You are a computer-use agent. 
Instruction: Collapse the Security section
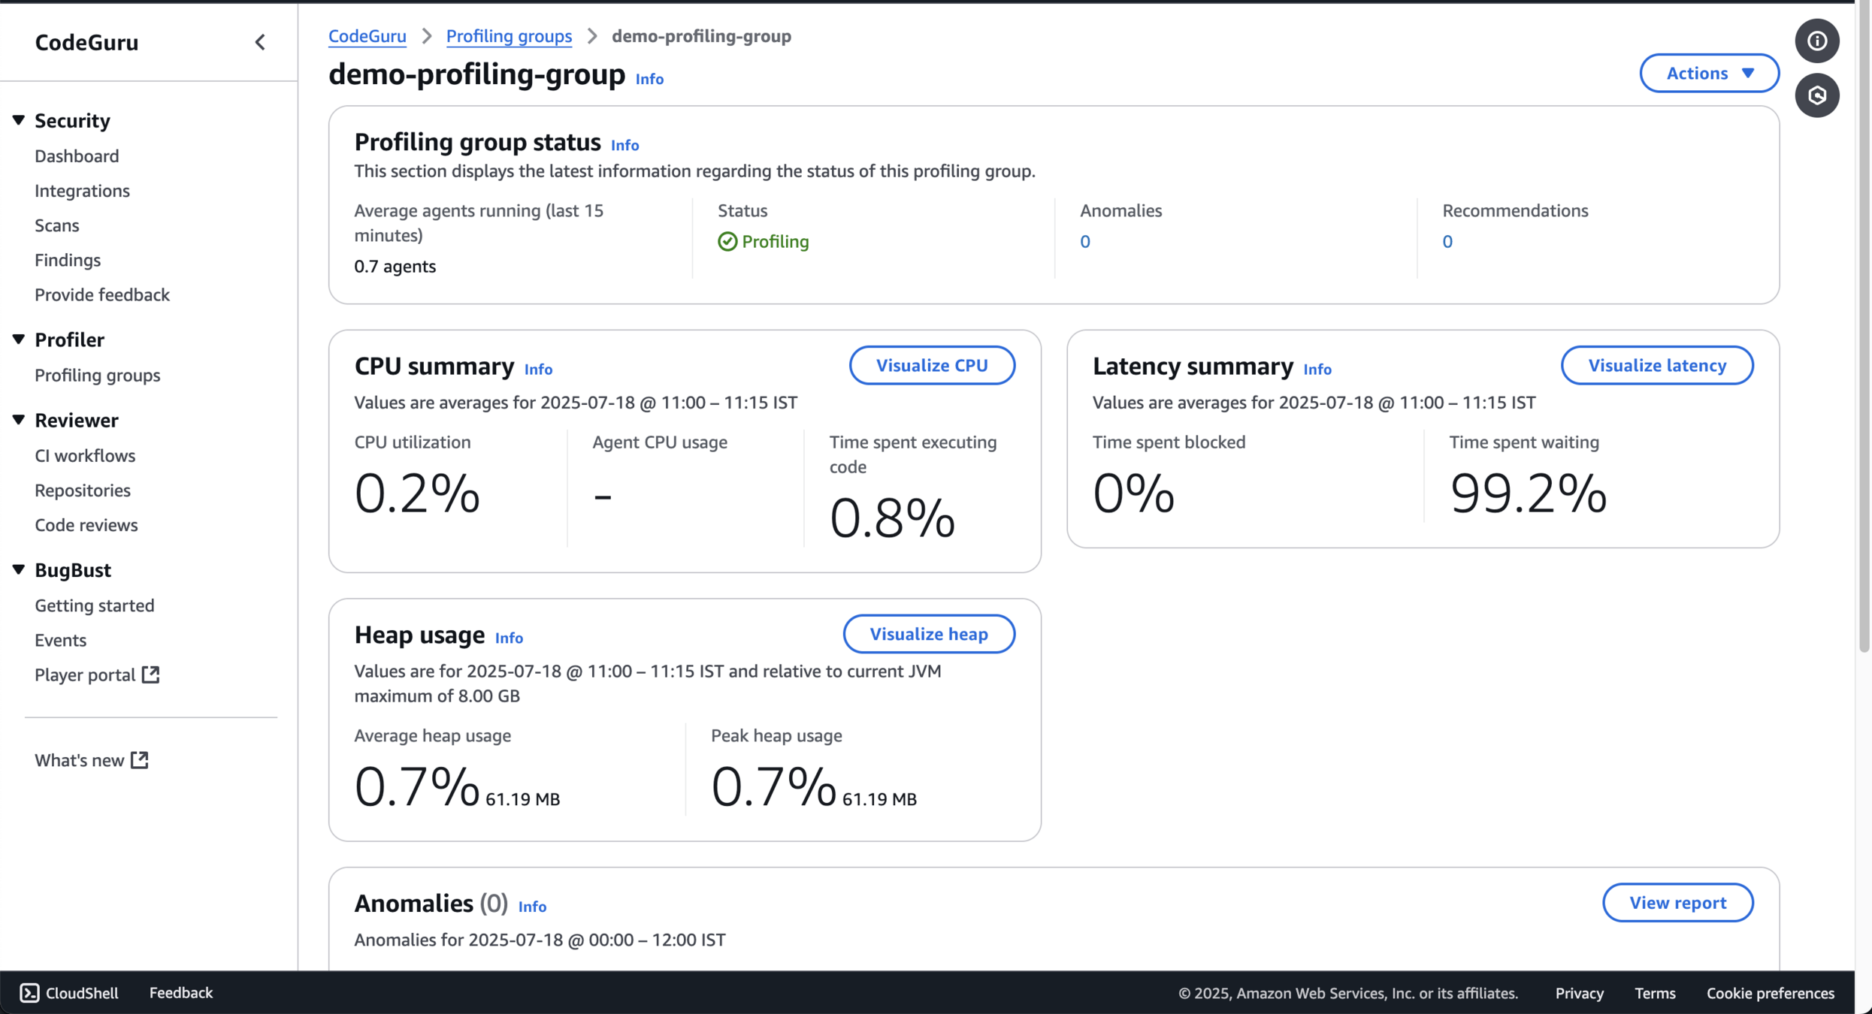(19, 120)
